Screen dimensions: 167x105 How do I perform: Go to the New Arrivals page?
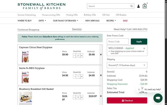pos(92,21)
